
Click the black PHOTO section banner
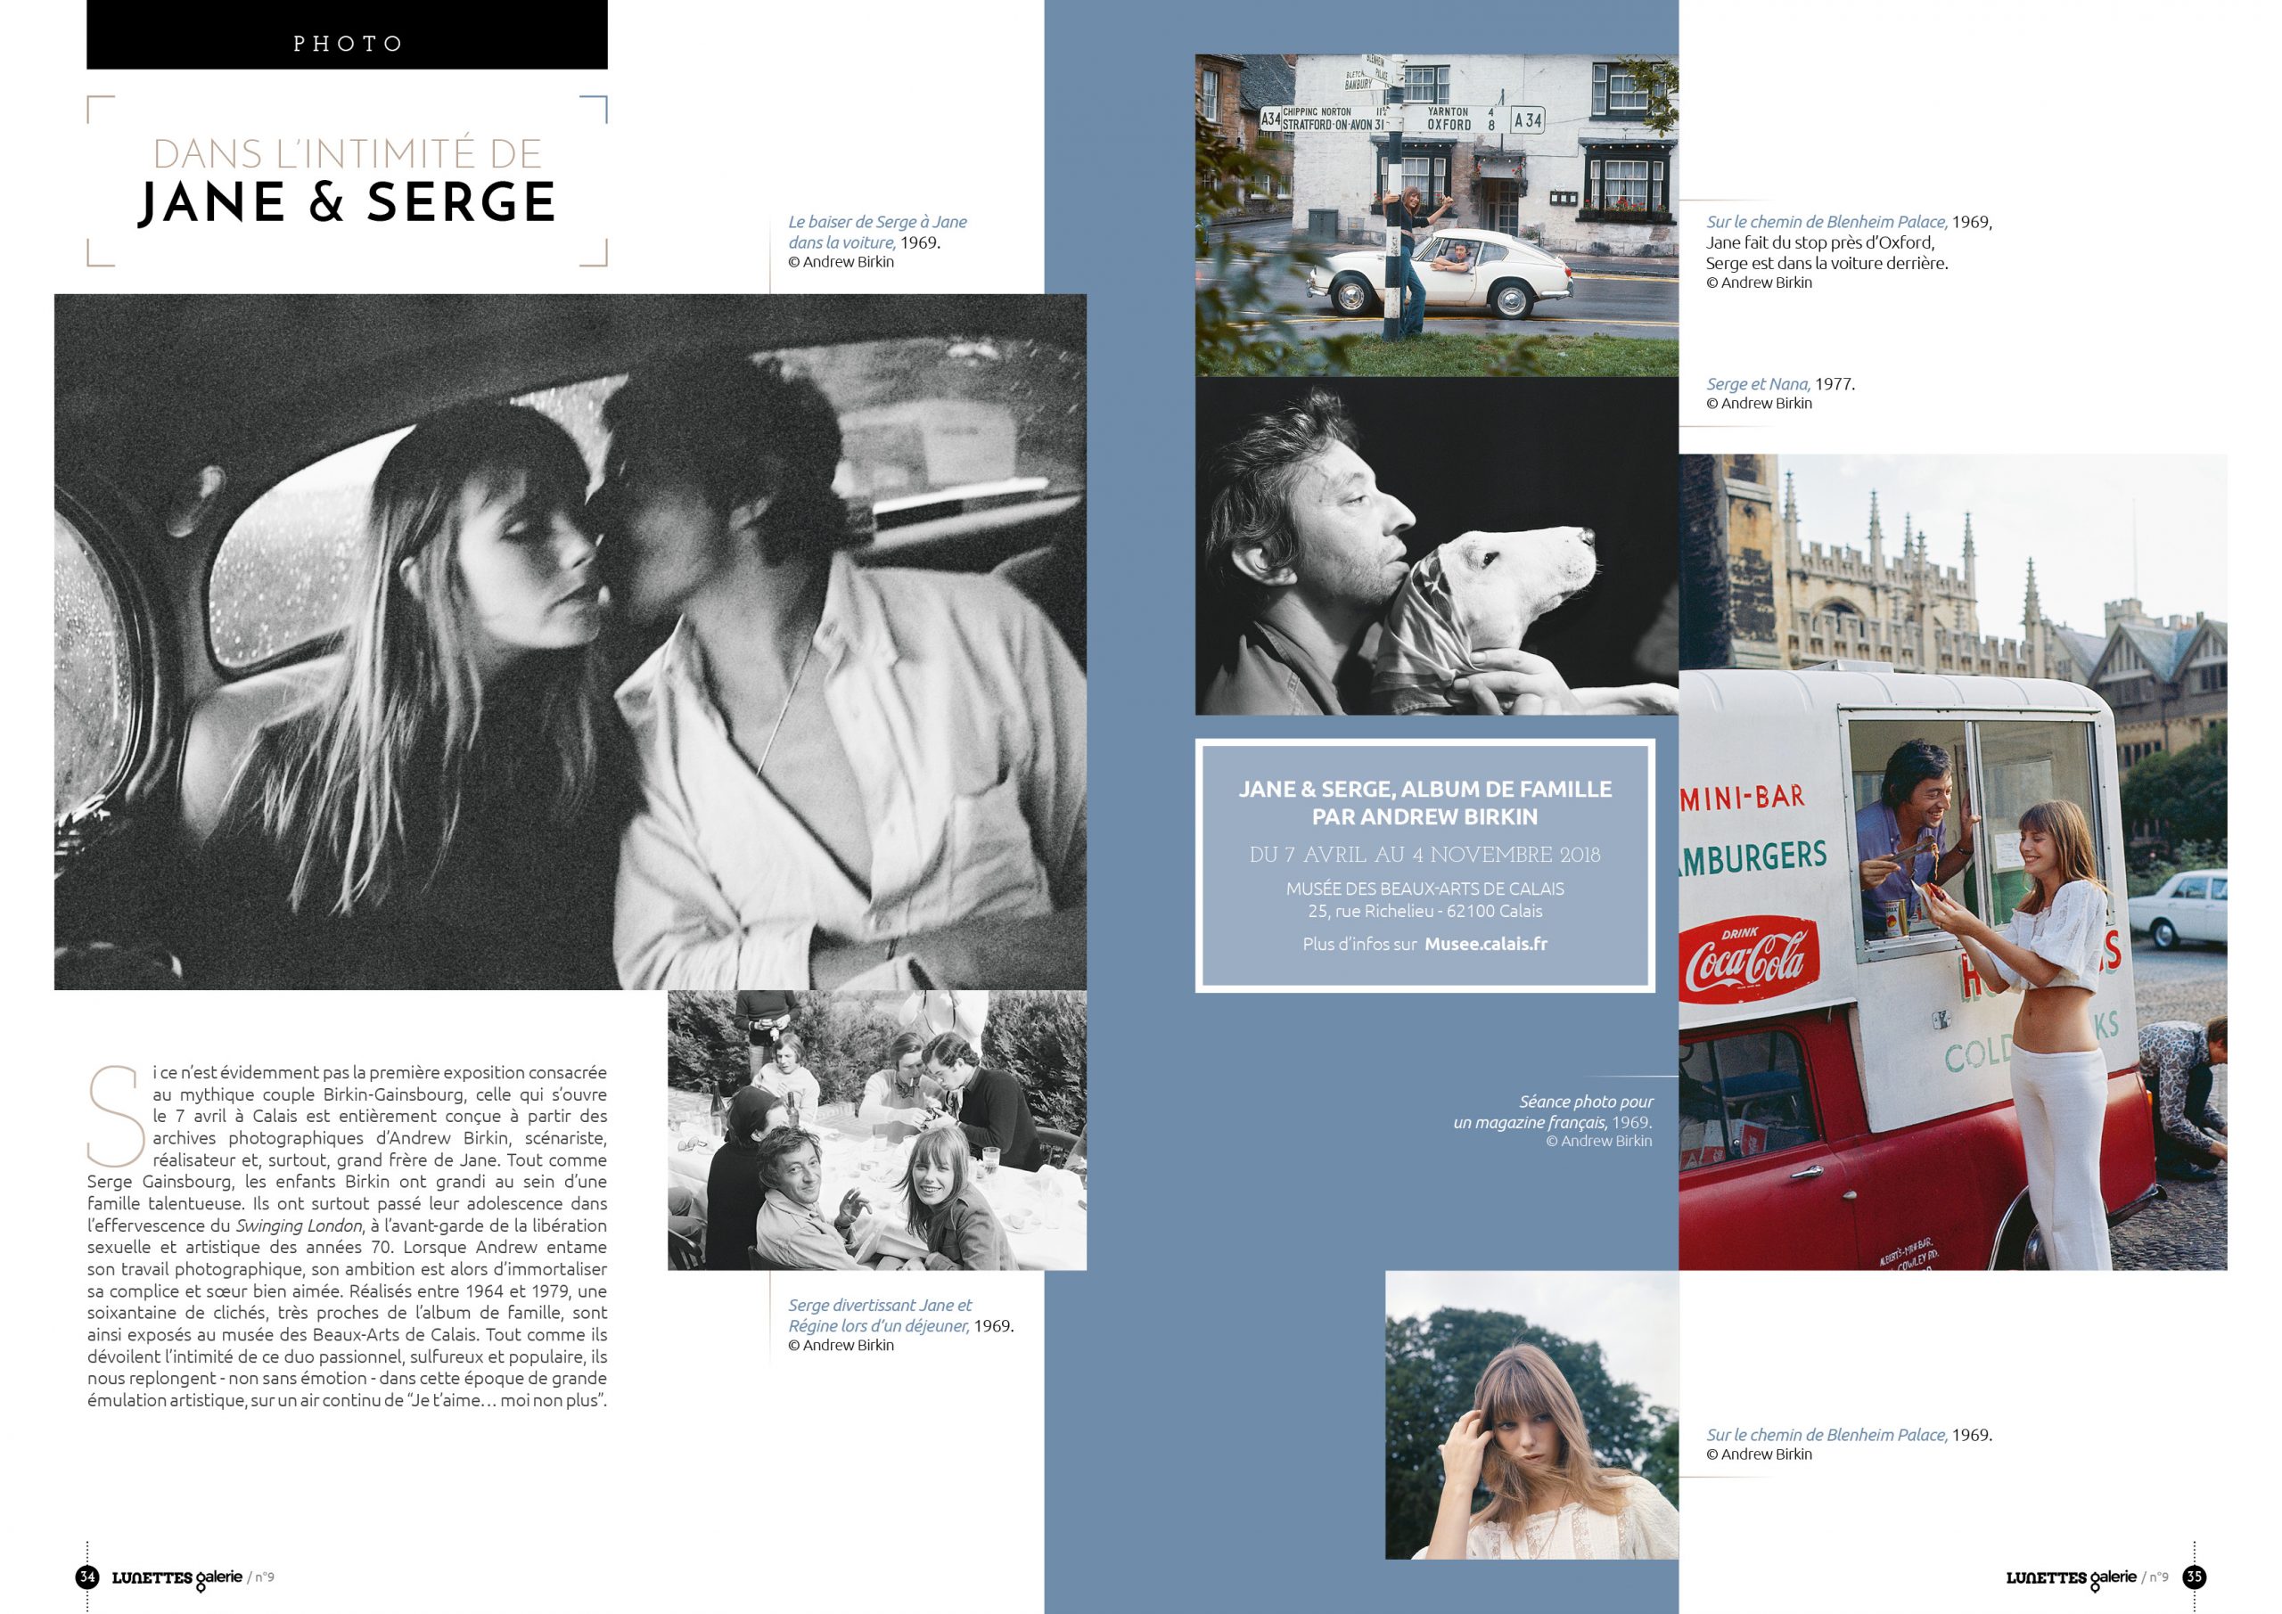[347, 36]
